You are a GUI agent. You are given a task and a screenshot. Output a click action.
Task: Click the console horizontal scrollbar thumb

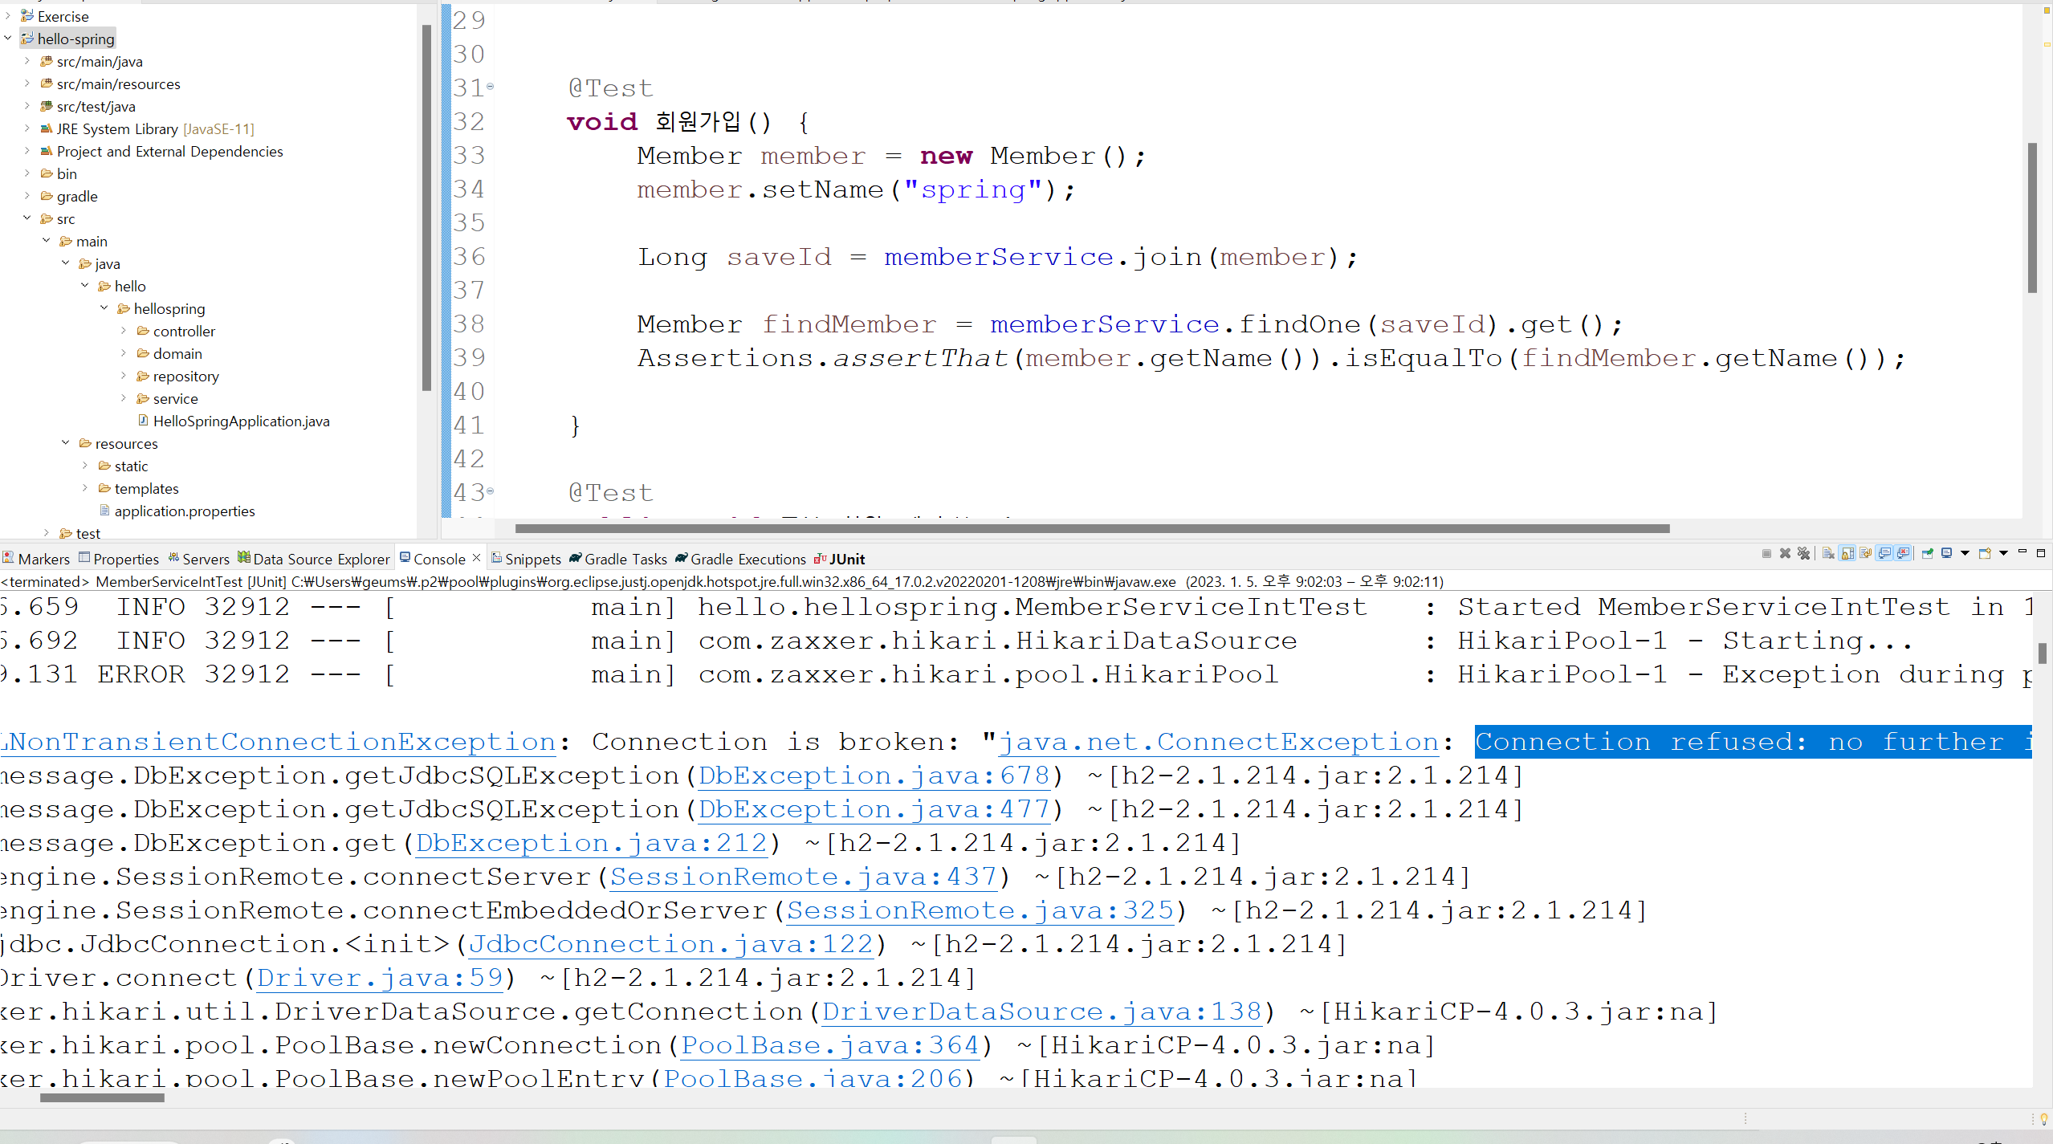102,1097
